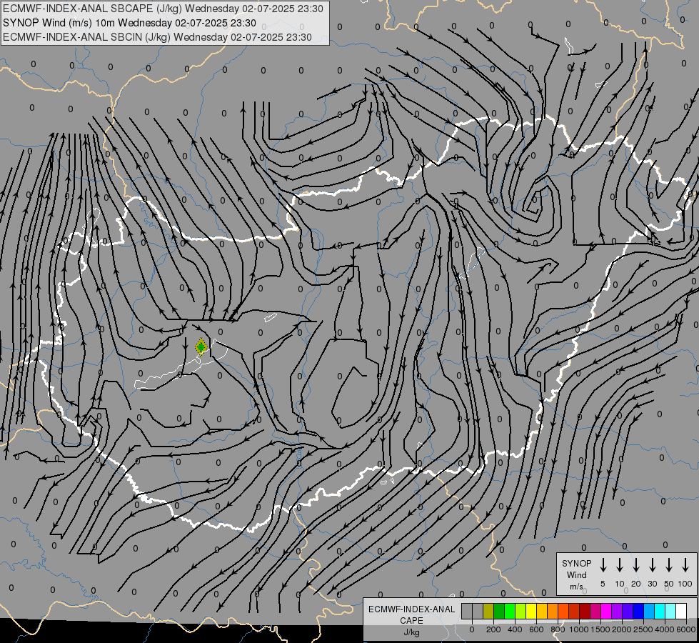Viewport: 699px width, 643px height.
Task: Select the purple swatch left of 2000 tick
Action: coord(617,611)
